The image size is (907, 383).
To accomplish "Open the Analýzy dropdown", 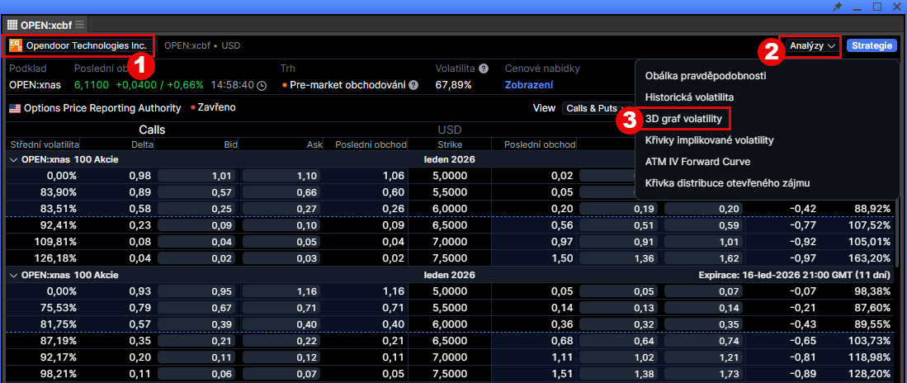I will tap(812, 45).
